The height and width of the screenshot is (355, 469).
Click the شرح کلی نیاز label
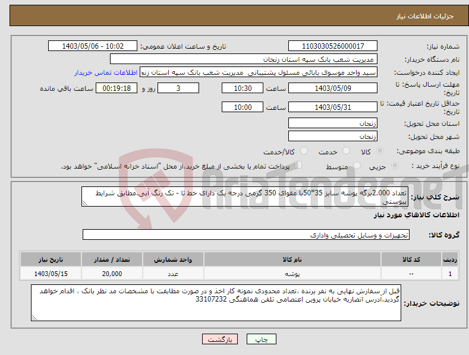[435, 197]
